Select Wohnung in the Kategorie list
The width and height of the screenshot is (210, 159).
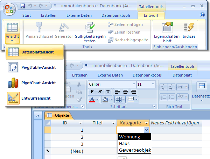point(134,137)
